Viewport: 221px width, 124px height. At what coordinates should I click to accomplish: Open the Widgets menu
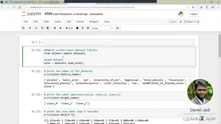[94, 22]
